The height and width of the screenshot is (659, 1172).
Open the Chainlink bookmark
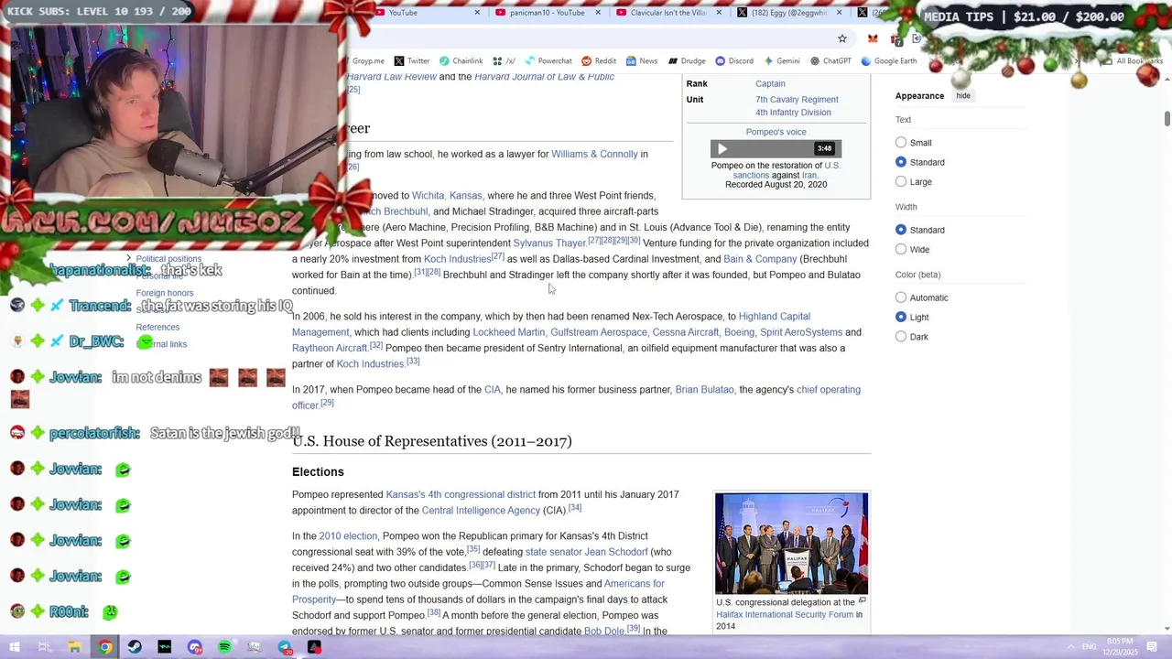pyautogui.click(x=461, y=61)
